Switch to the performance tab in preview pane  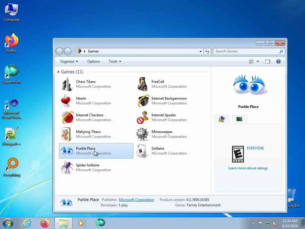(239, 119)
